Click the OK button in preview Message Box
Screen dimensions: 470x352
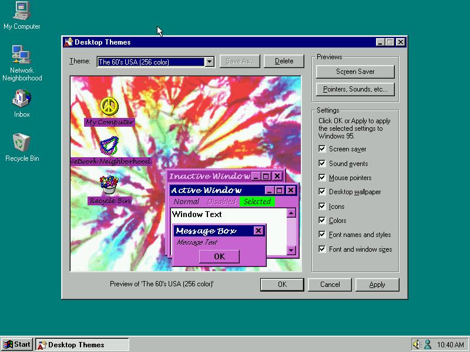tap(219, 256)
